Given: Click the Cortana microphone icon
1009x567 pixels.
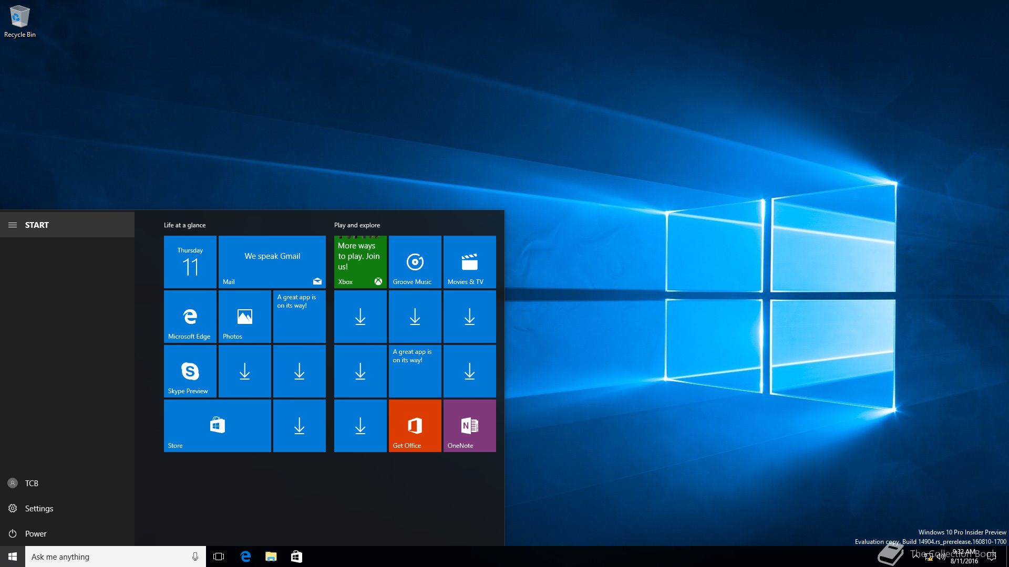Looking at the screenshot, I should click(195, 556).
